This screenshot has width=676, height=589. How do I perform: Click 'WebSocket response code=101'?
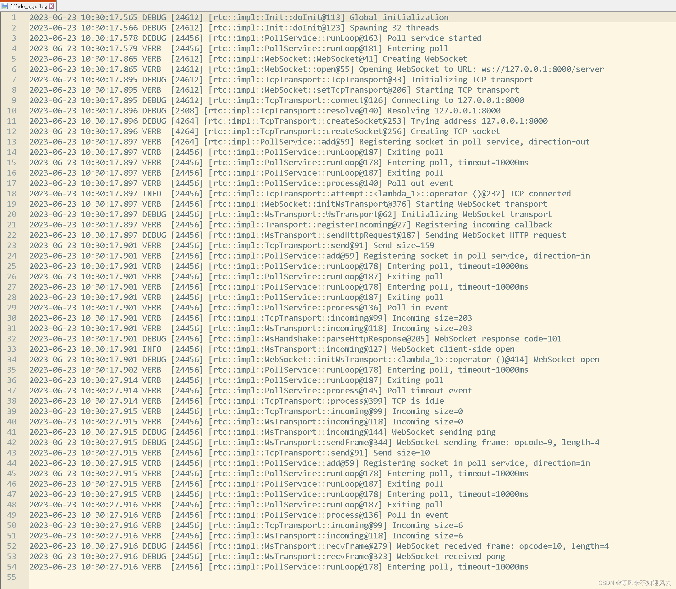click(498, 339)
